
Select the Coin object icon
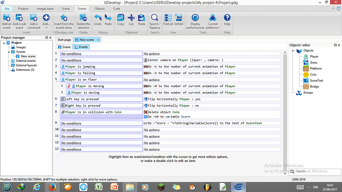[x=306, y=74]
